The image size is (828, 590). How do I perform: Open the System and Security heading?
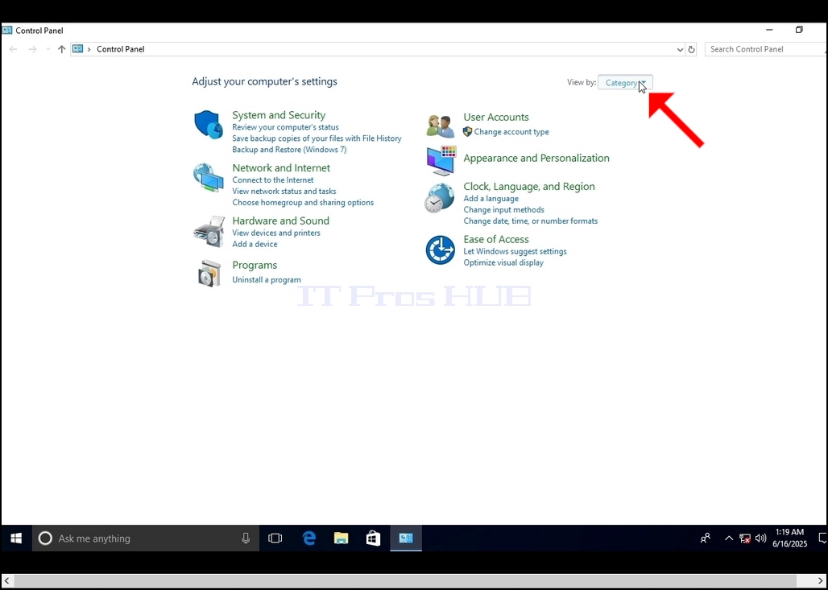pos(279,115)
